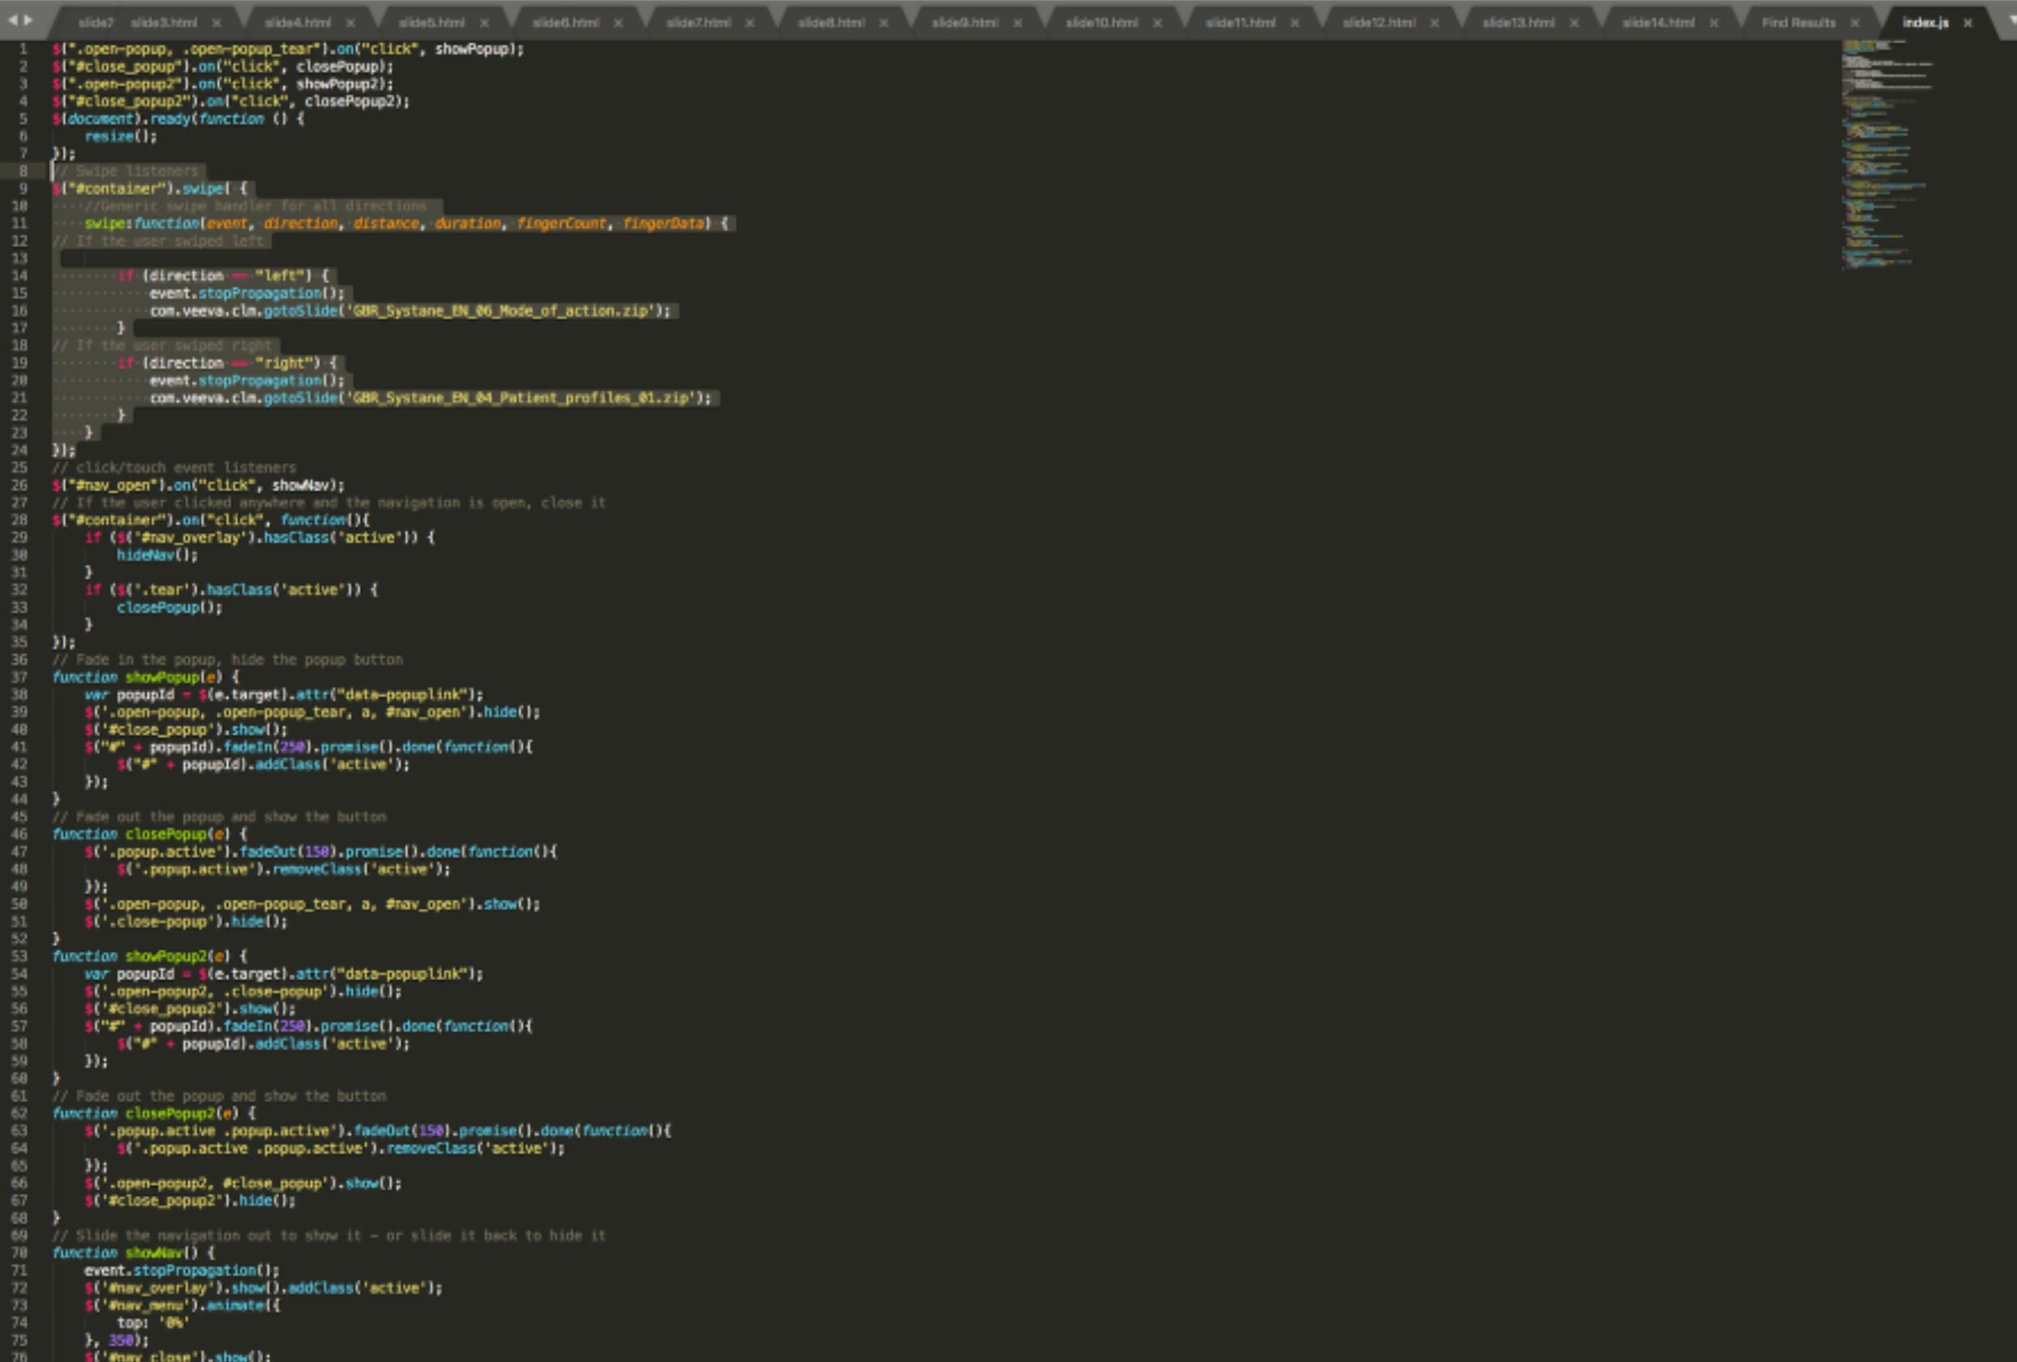Screen dimensions: 2017x1362
Task: Close the slide7.html tab
Action: (750, 23)
